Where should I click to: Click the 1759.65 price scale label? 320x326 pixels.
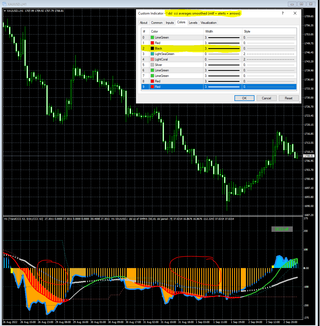(x=309, y=16)
